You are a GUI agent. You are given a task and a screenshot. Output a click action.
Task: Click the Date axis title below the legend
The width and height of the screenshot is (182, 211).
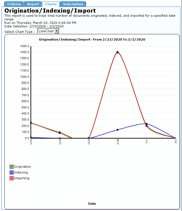coord(92,204)
